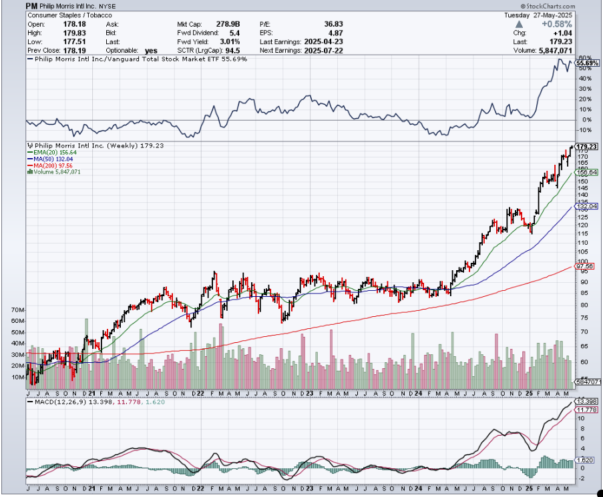603x497 pixels.
Task: Select the header Last value 179.23
Action: [561, 42]
